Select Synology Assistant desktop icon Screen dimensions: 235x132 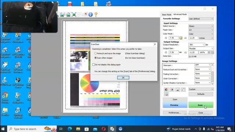[18, 113]
